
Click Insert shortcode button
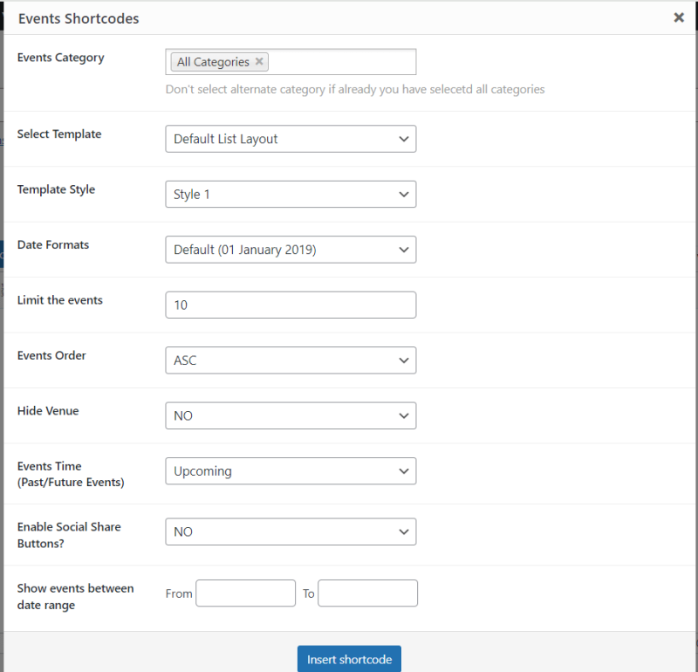[x=349, y=659]
